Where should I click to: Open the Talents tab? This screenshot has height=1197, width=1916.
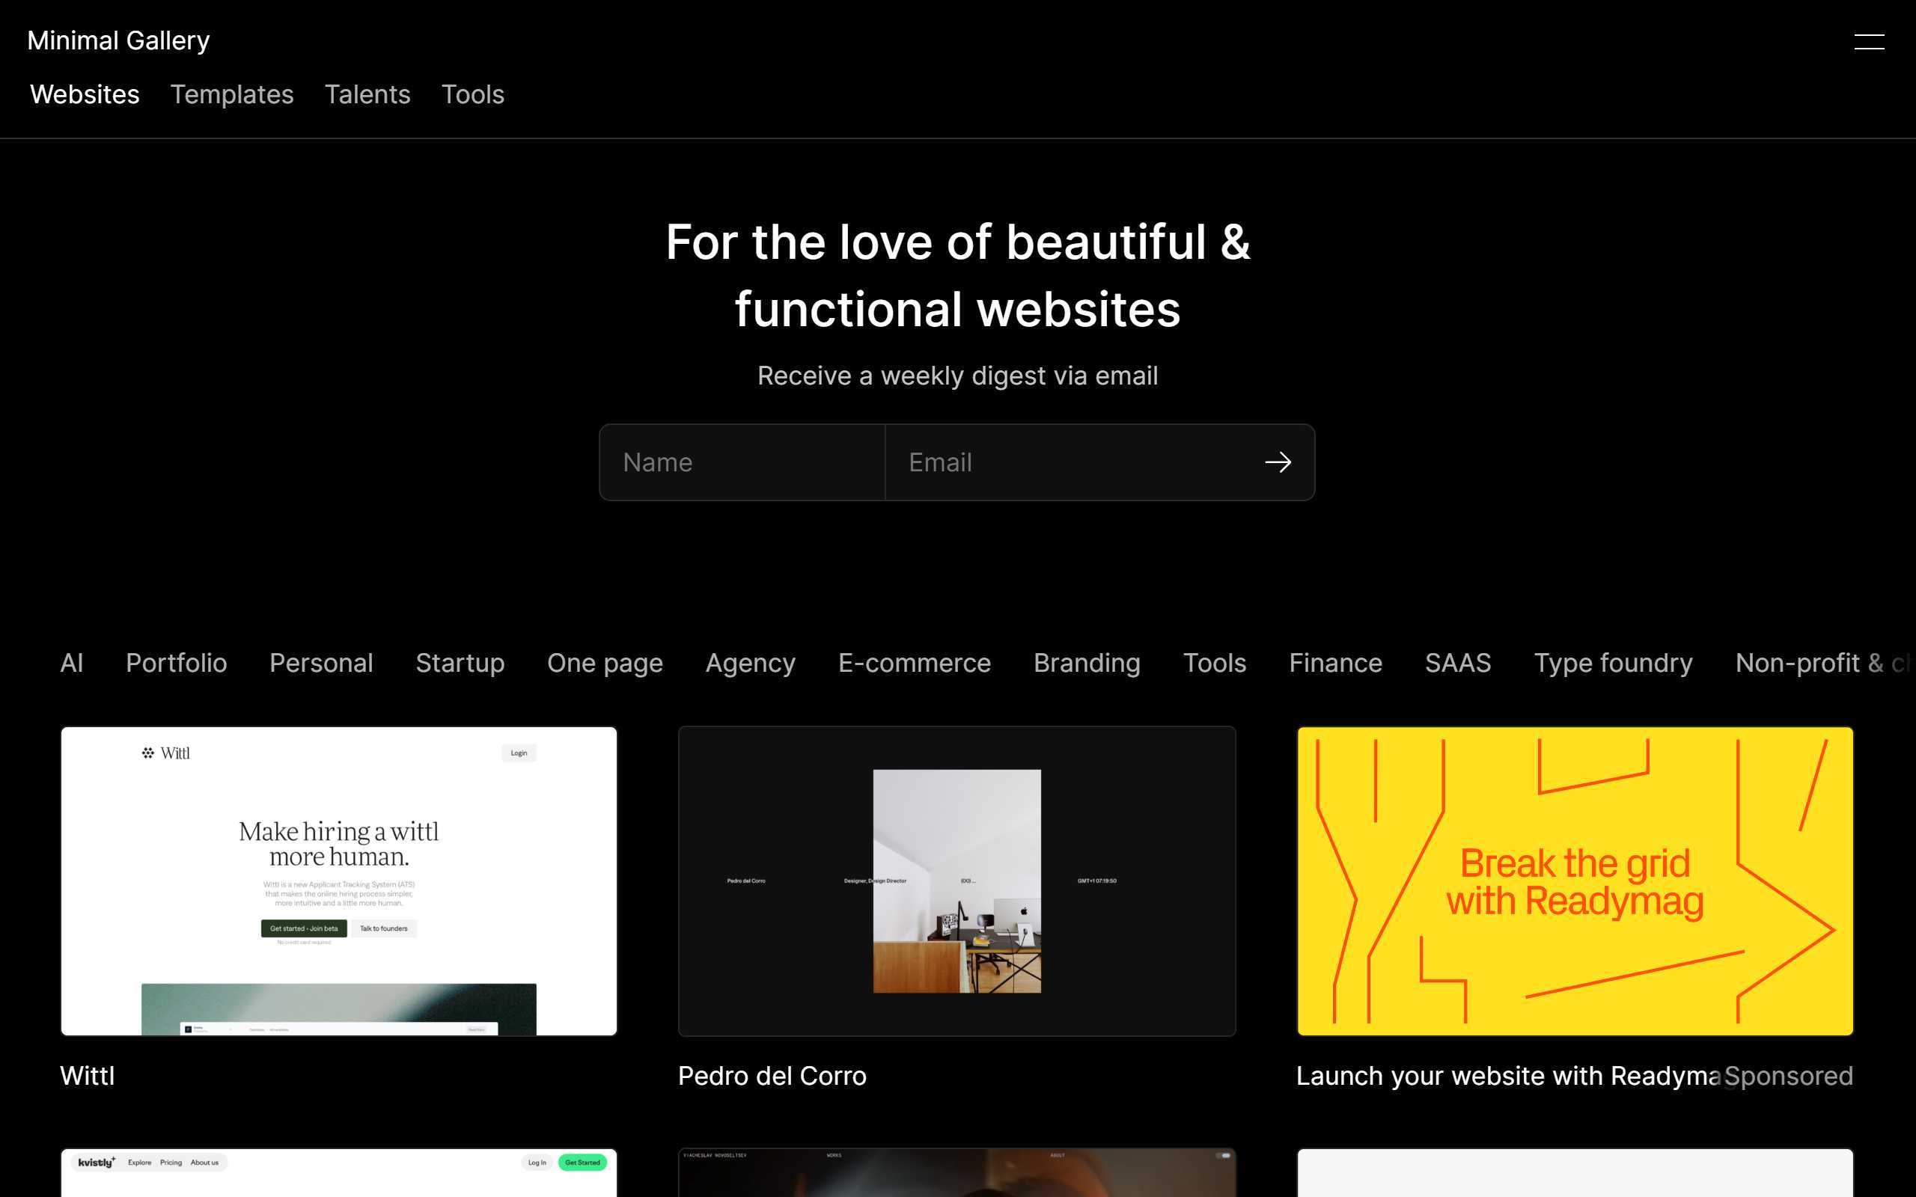click(367, 94)
